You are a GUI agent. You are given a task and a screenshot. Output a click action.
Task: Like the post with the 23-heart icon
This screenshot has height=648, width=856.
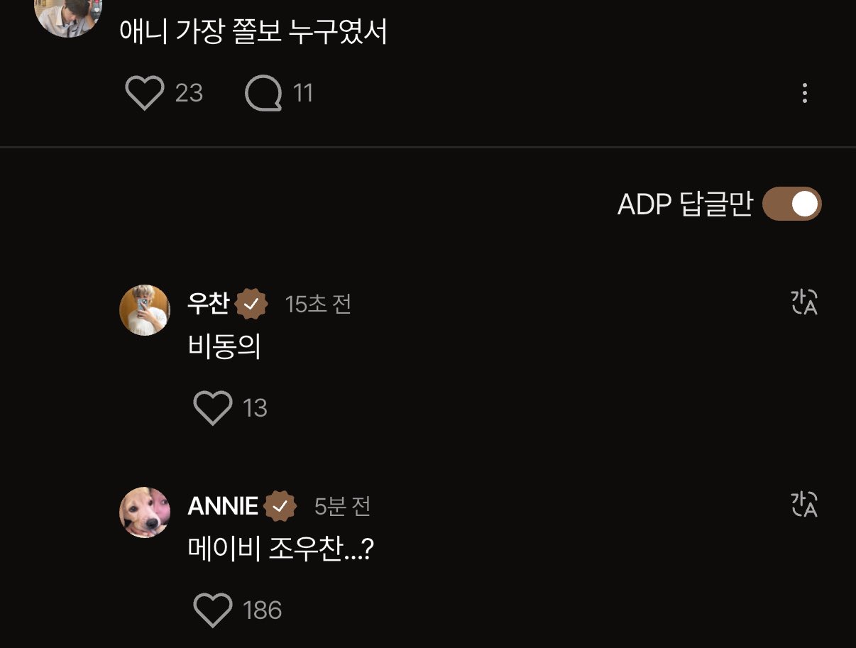tap(145, 93)
